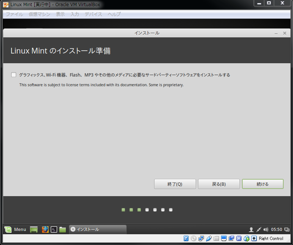Click VirtualBox display monitor indicator

point(224,239)
